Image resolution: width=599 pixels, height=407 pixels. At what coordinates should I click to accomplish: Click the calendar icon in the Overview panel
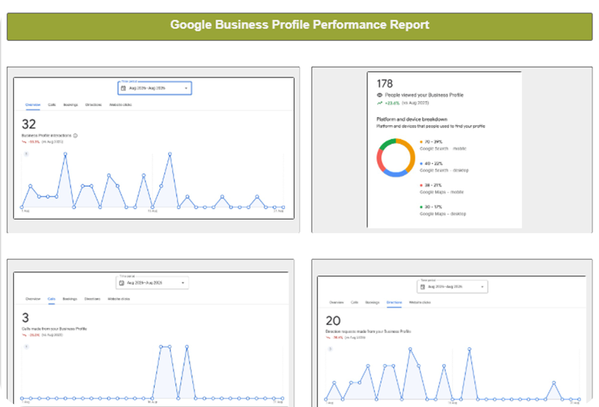(124, 88)
